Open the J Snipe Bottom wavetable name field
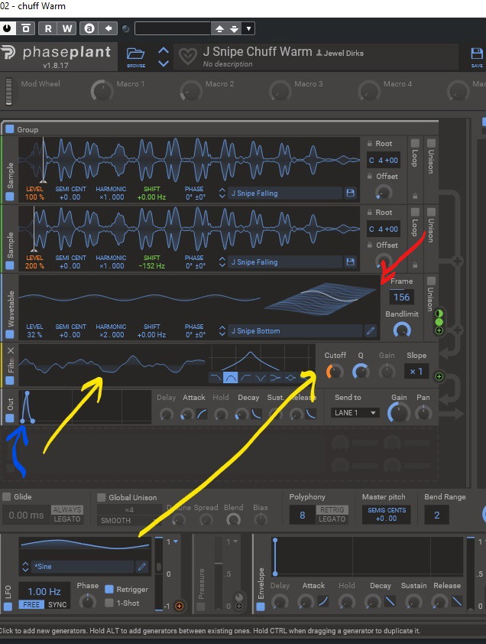The width and height of the screenshot is (486, 644). pos(296,330)
